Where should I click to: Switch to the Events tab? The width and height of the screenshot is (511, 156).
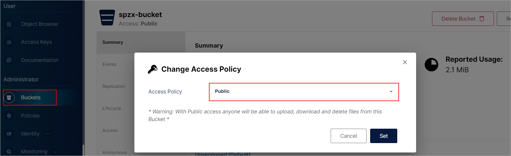109,64
